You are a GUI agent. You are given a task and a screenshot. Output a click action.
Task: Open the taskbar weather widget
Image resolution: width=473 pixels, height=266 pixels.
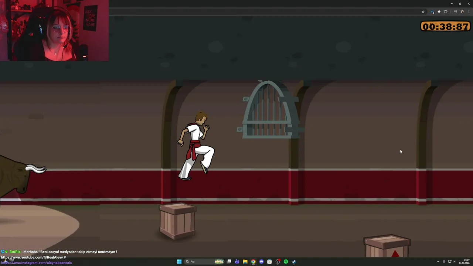8,261
